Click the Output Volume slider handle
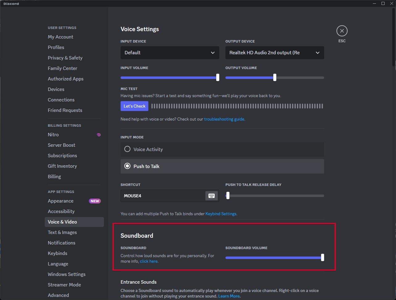Image resolution: width=396 pixels, height=300 pixels. tap(275, 77)
